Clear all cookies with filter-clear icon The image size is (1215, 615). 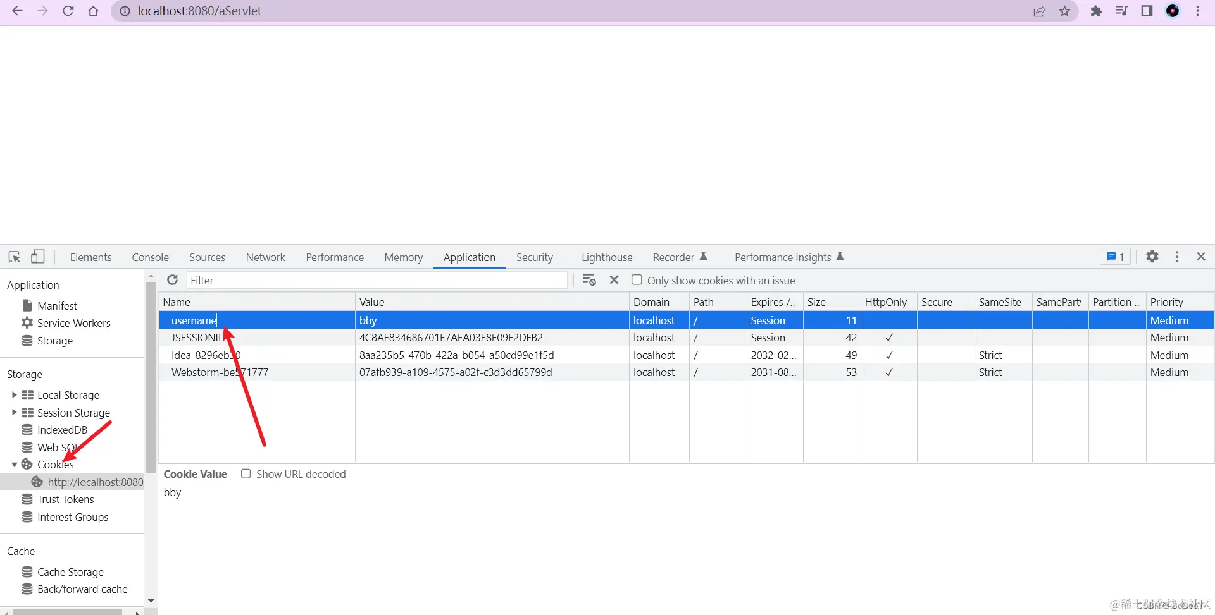tap(589, 280)
